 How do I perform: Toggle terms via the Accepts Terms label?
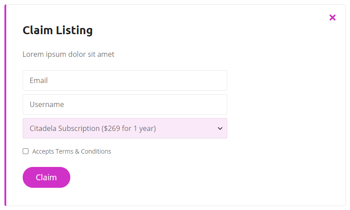[72, 151]
